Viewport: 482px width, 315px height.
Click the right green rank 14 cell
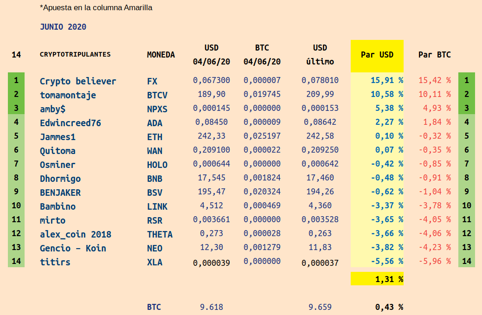click(466, 262)
